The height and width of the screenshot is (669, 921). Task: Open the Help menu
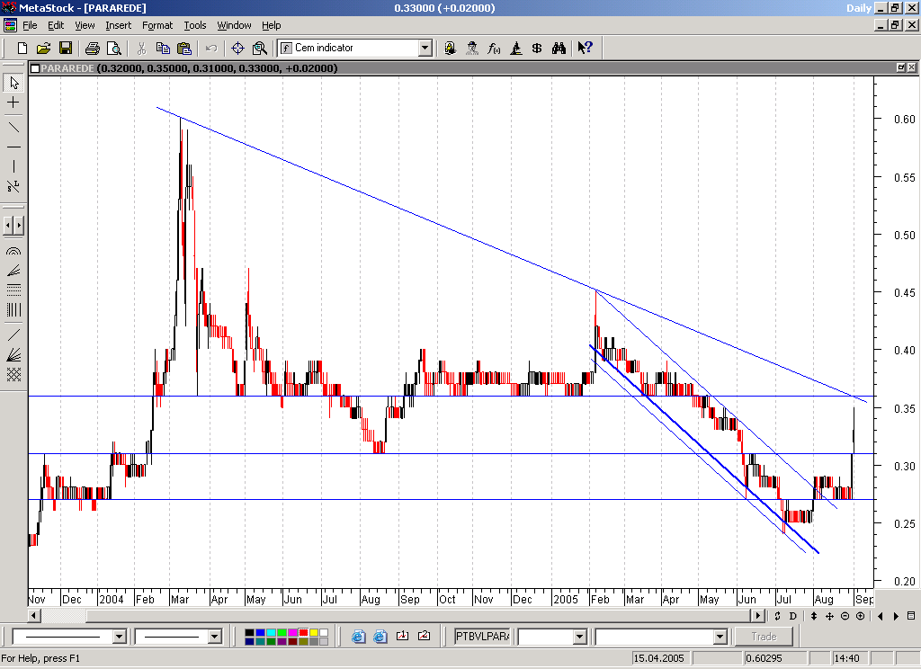272,25
